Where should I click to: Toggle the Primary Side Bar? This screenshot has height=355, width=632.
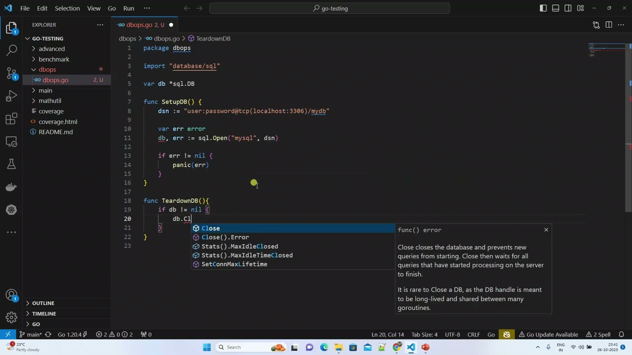coord(543,8)
